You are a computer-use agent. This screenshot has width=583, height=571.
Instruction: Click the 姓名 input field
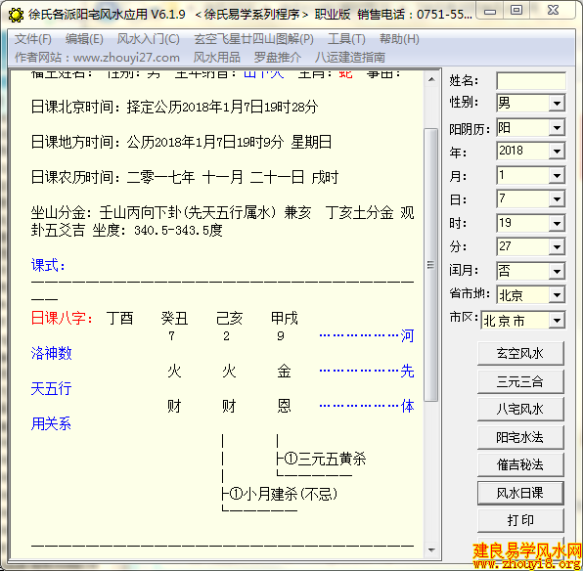pyautogui.click(x=531, y=81)
